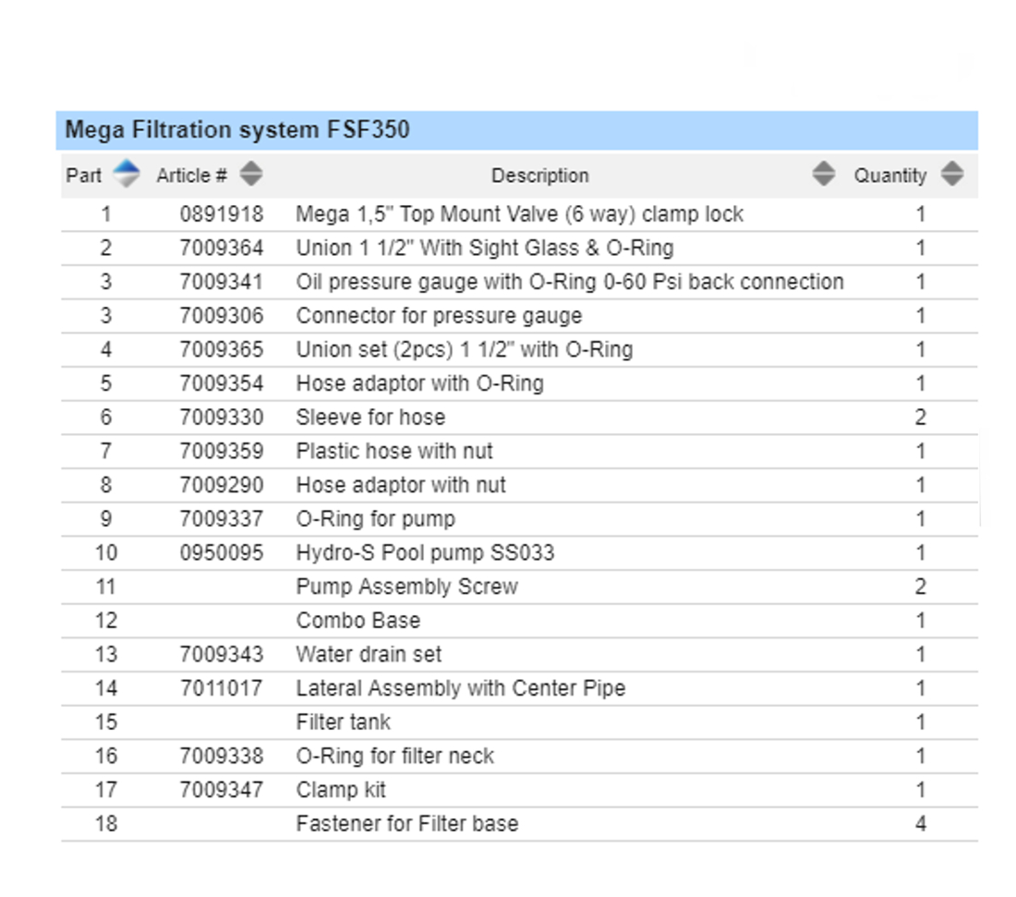Click Pump Assembly Screw description
This screenshot has width=1016, height=897.
pos(407,588)
